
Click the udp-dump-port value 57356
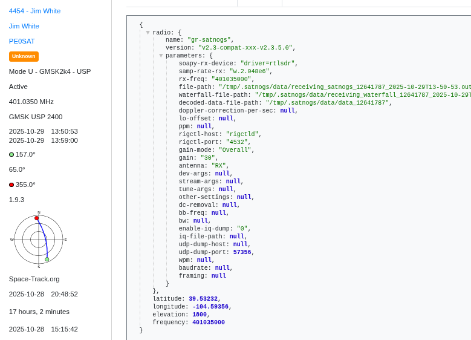point(242,252)
